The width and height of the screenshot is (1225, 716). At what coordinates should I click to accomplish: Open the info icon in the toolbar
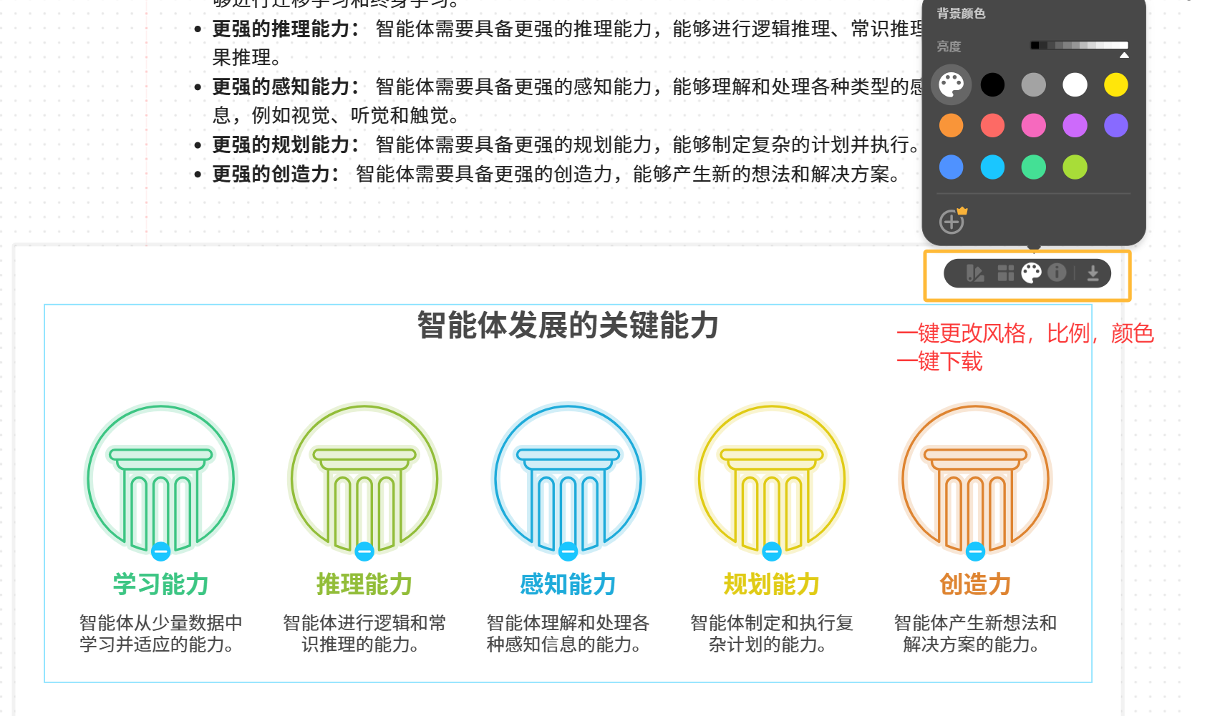click(x=1057, y=273)
